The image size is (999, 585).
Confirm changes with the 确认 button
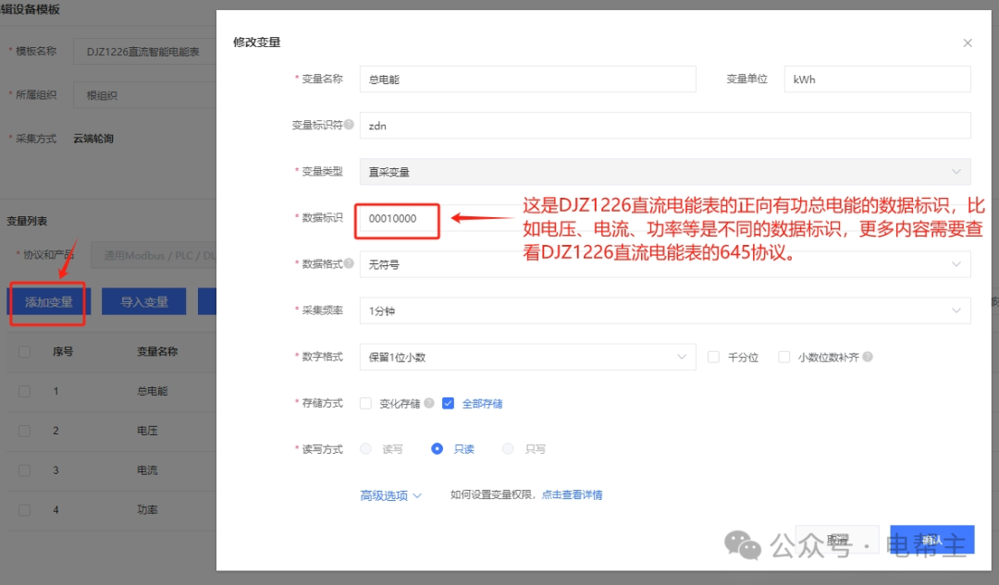(x=931, y=540)
